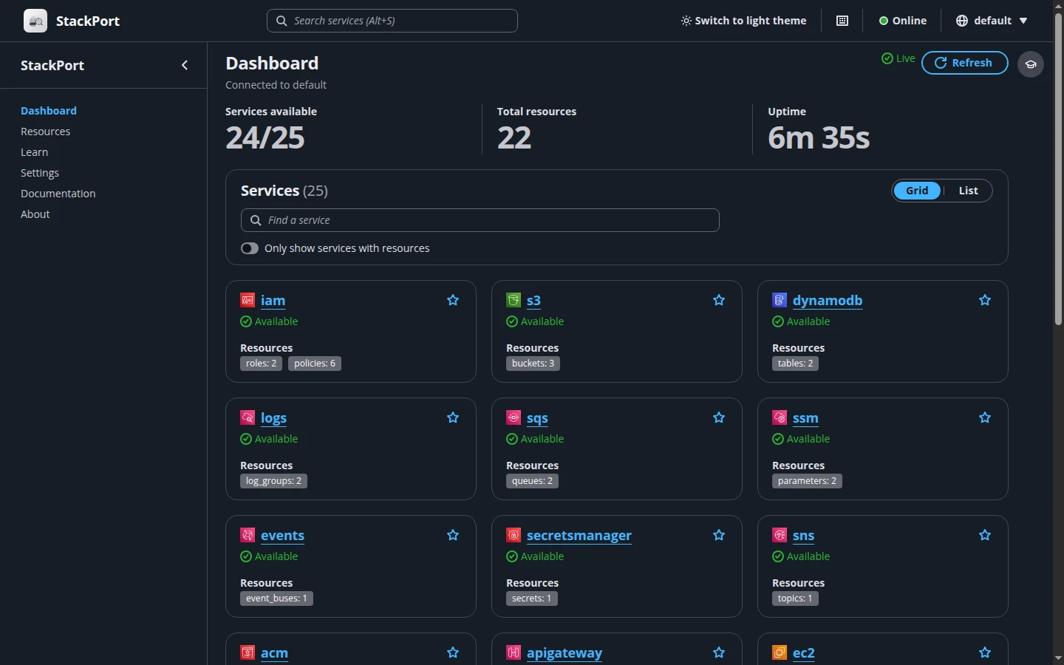Screen dimensions: 1064x665
Task: Click the secretsmanager service icon
Action: [514, 535]
